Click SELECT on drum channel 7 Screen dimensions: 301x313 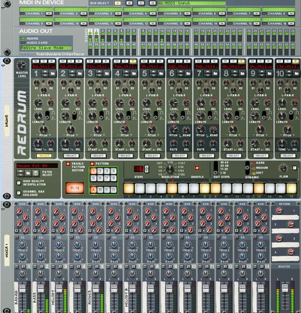(206, 155)
